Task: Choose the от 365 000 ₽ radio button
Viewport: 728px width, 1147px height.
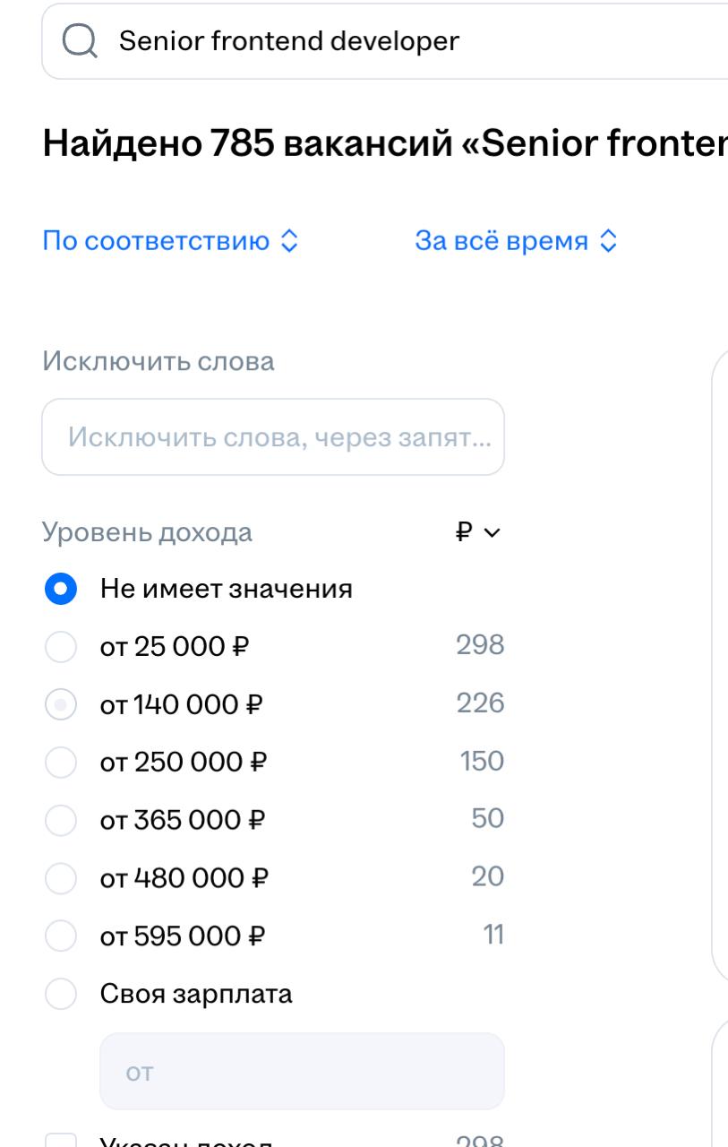Action: [61, 820]
